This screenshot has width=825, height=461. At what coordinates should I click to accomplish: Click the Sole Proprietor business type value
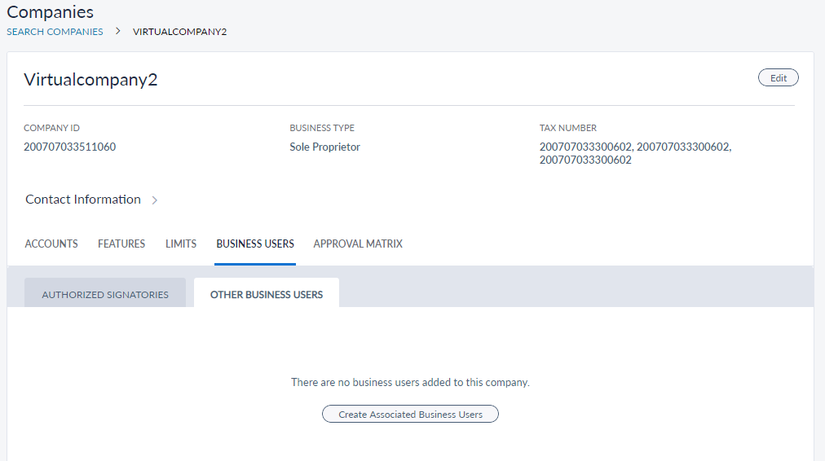(x=324, y=147)
